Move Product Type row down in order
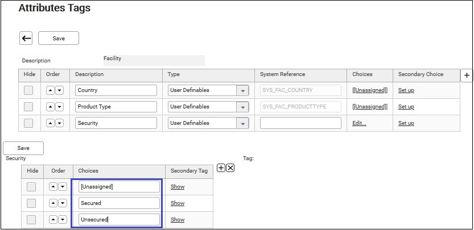 [59, 107]
